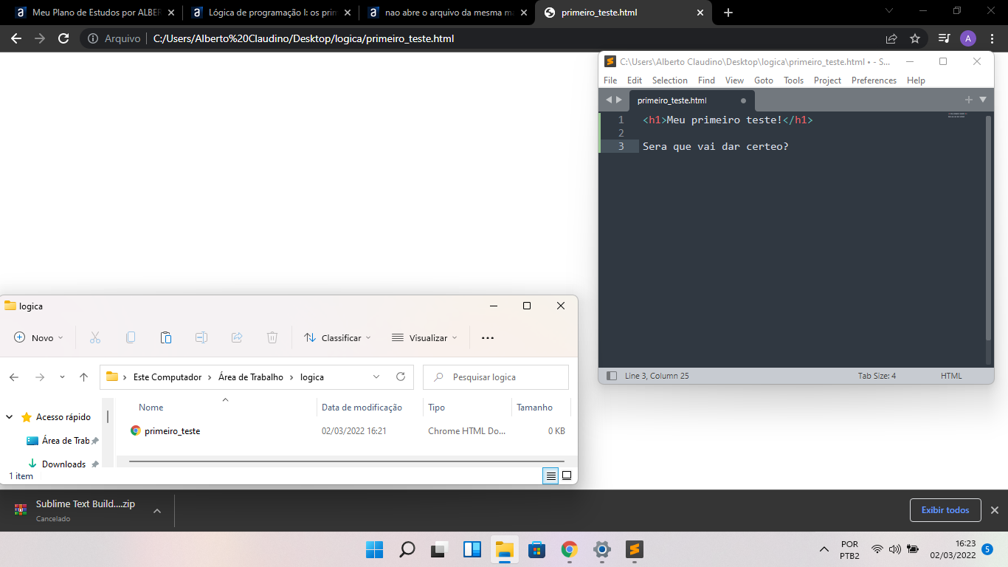
Task: Click the Paste clipboard icon in Explorer
Action: pyautogui.click(x=166, y=337)
